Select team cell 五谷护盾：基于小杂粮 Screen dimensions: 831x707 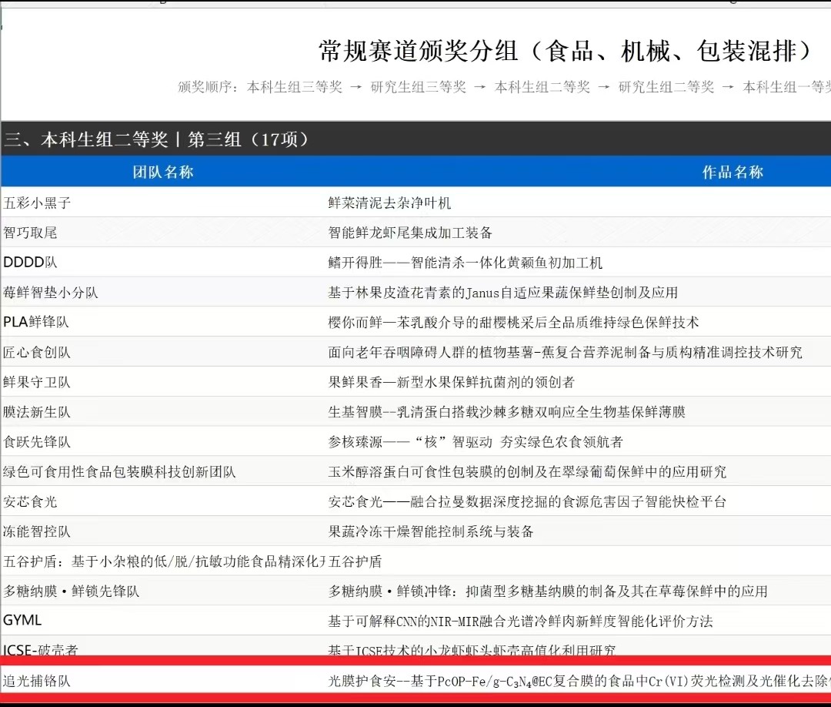(x=164, y=561)
